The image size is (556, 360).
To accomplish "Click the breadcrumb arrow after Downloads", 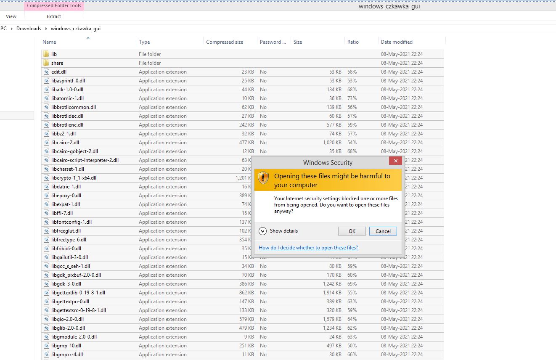I will tap(46, 29).
